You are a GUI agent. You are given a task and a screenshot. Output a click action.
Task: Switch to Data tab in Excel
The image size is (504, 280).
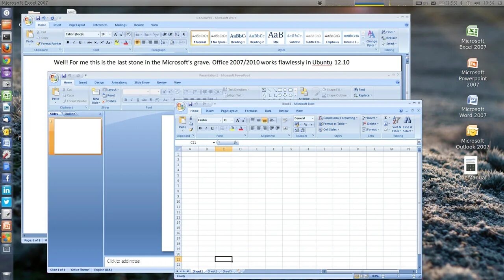tap(268, 111)
